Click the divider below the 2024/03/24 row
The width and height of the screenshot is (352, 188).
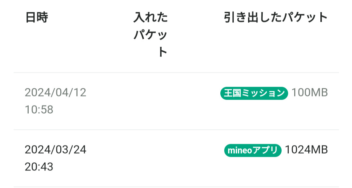tap(176, 187)
